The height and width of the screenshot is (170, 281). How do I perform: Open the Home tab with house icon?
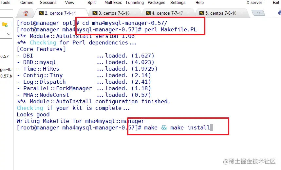(26, 13)
